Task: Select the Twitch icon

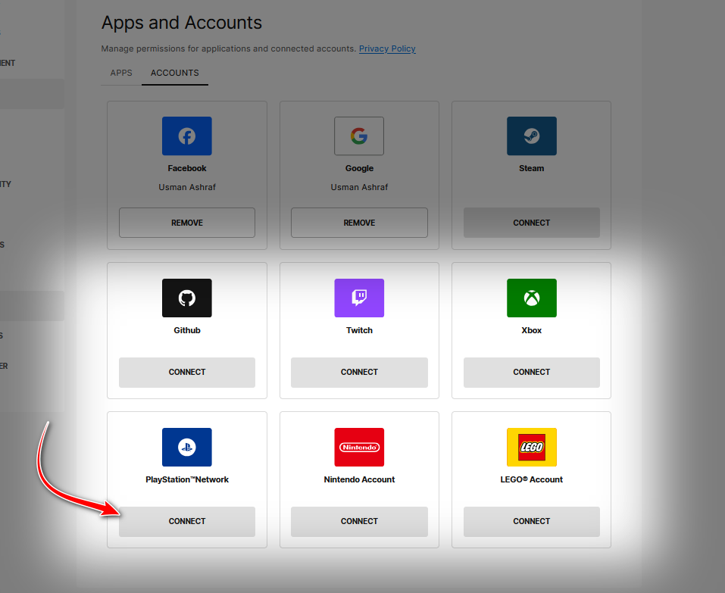Action: click(359, 298)
